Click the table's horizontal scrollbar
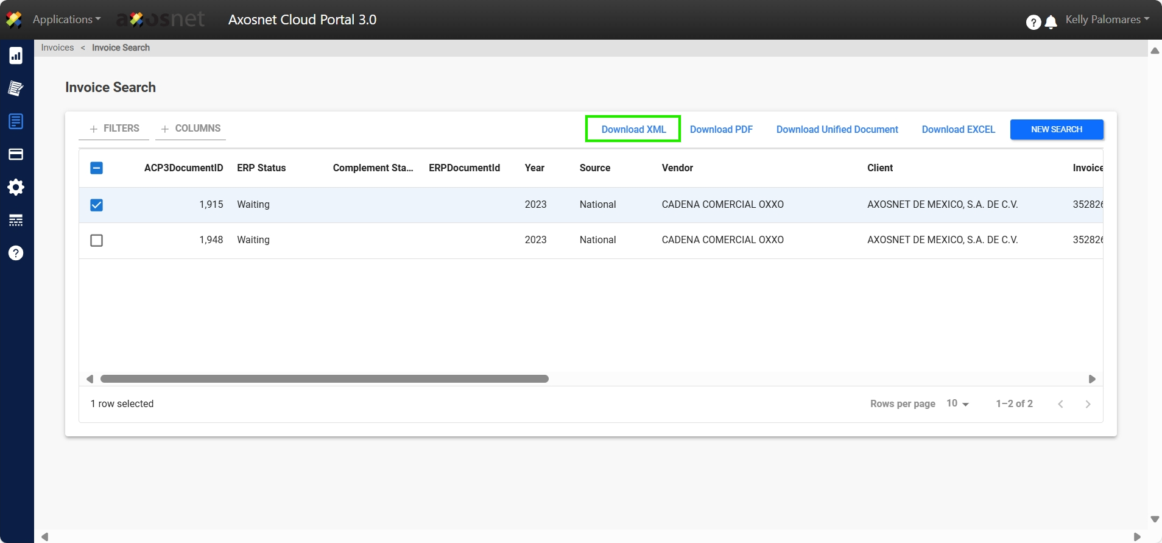 (324, 379)
